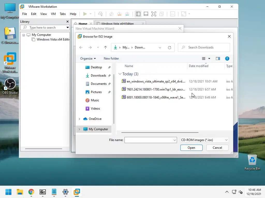Sort files by the Name column
This screenshot has height=198, width=265.
(129, 66)
